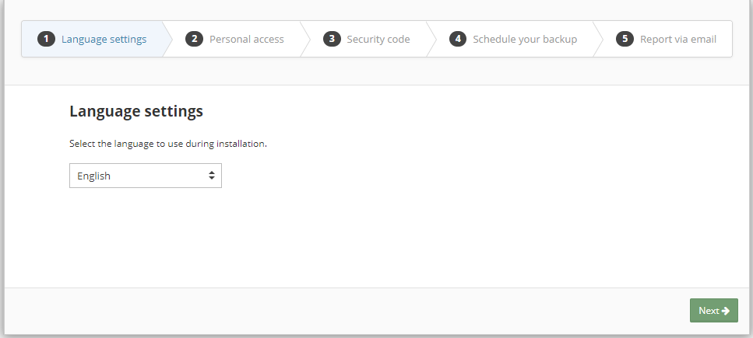The width and height of the screenshot is (753, 338).
Task: Select the Language settings step label
Action: tap(104, 39)
